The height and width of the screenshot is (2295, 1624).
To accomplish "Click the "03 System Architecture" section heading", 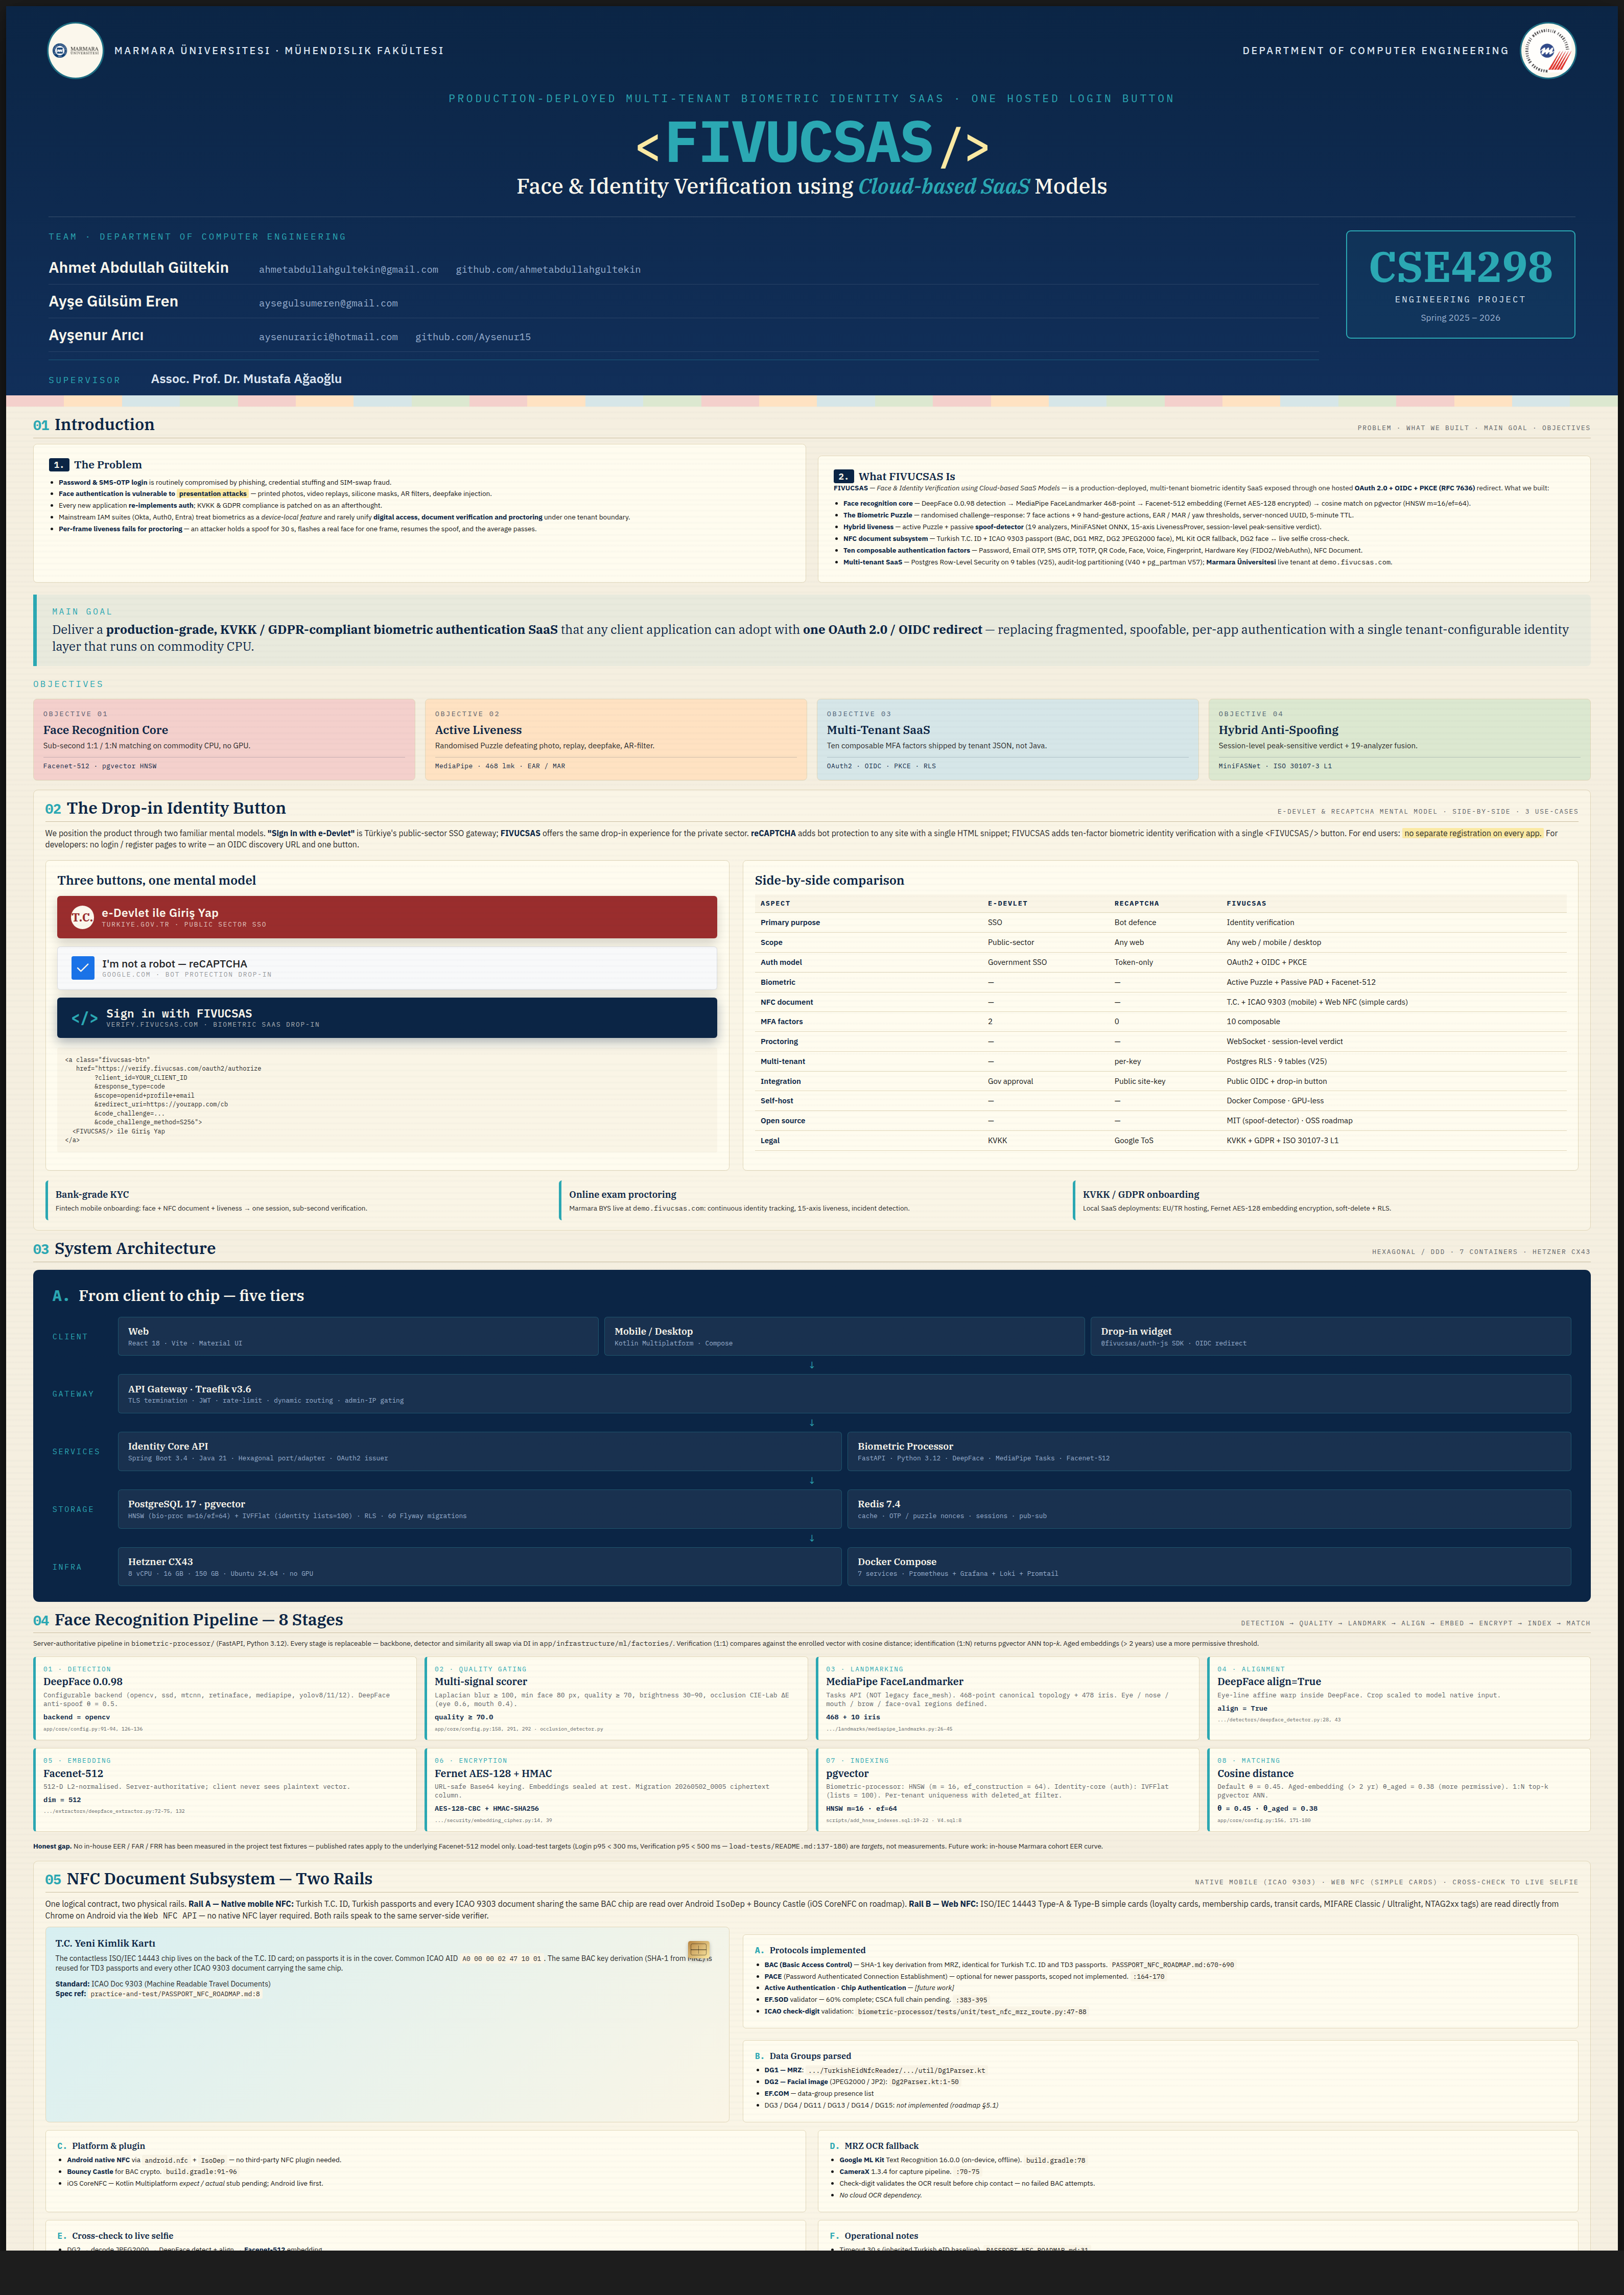I will coord(124,1249).
